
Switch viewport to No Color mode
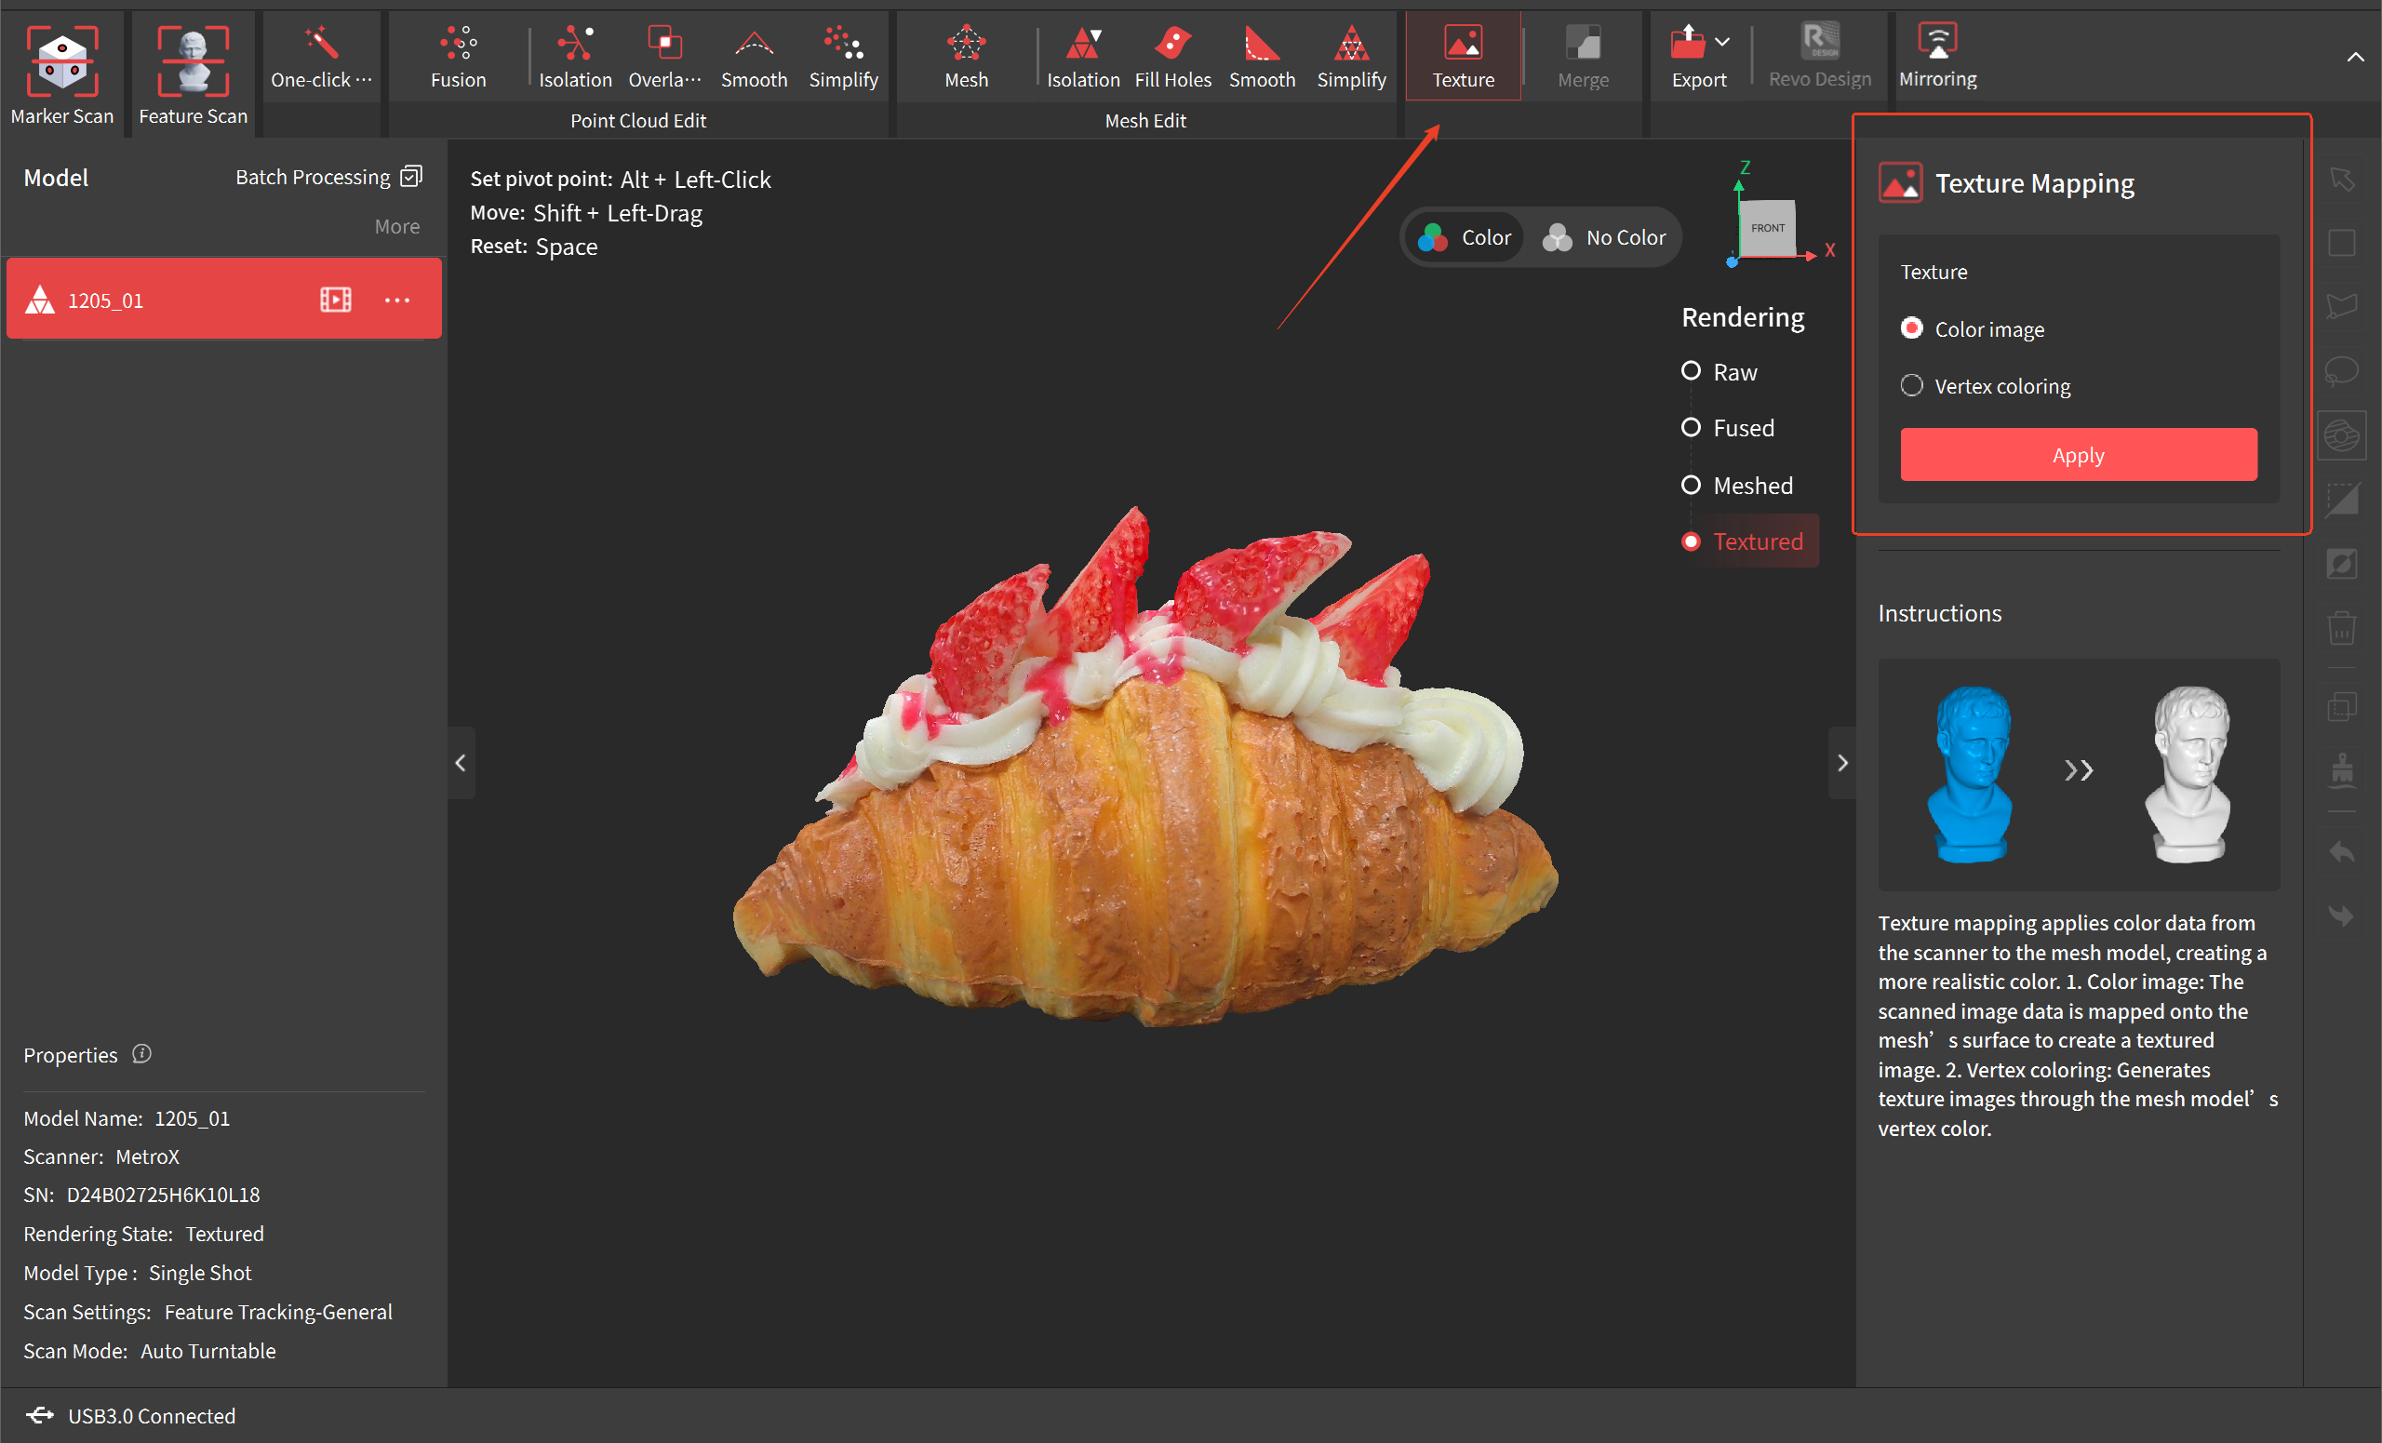1605,237
